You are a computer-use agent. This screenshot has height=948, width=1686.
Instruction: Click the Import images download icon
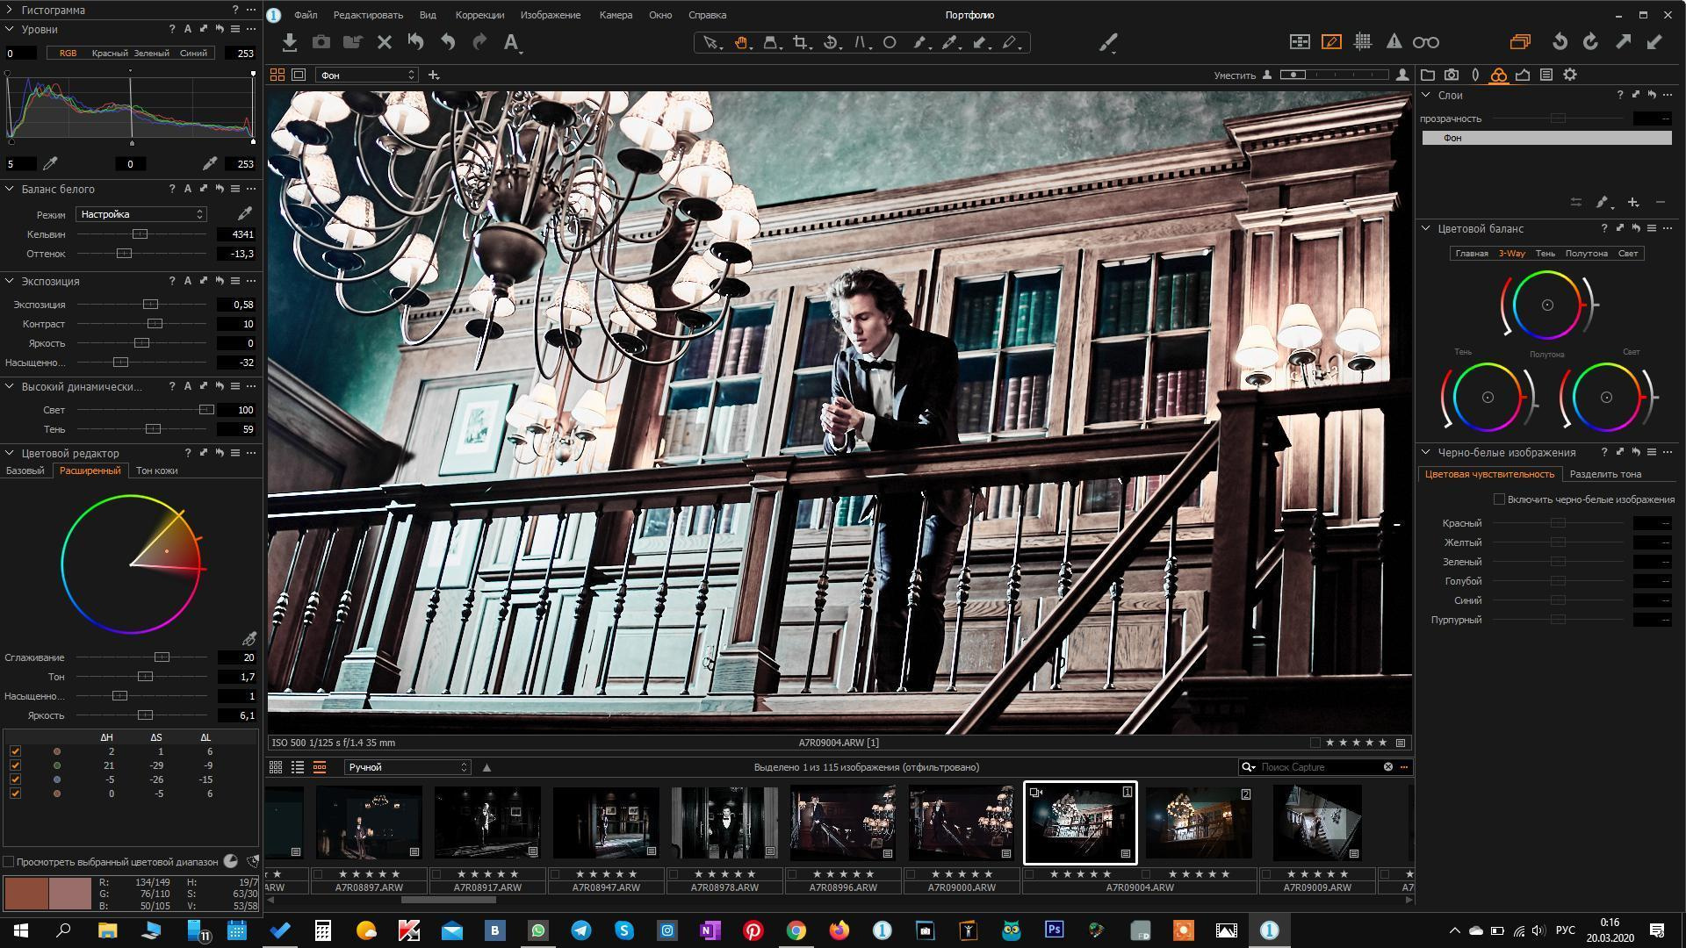click(289, 42)
